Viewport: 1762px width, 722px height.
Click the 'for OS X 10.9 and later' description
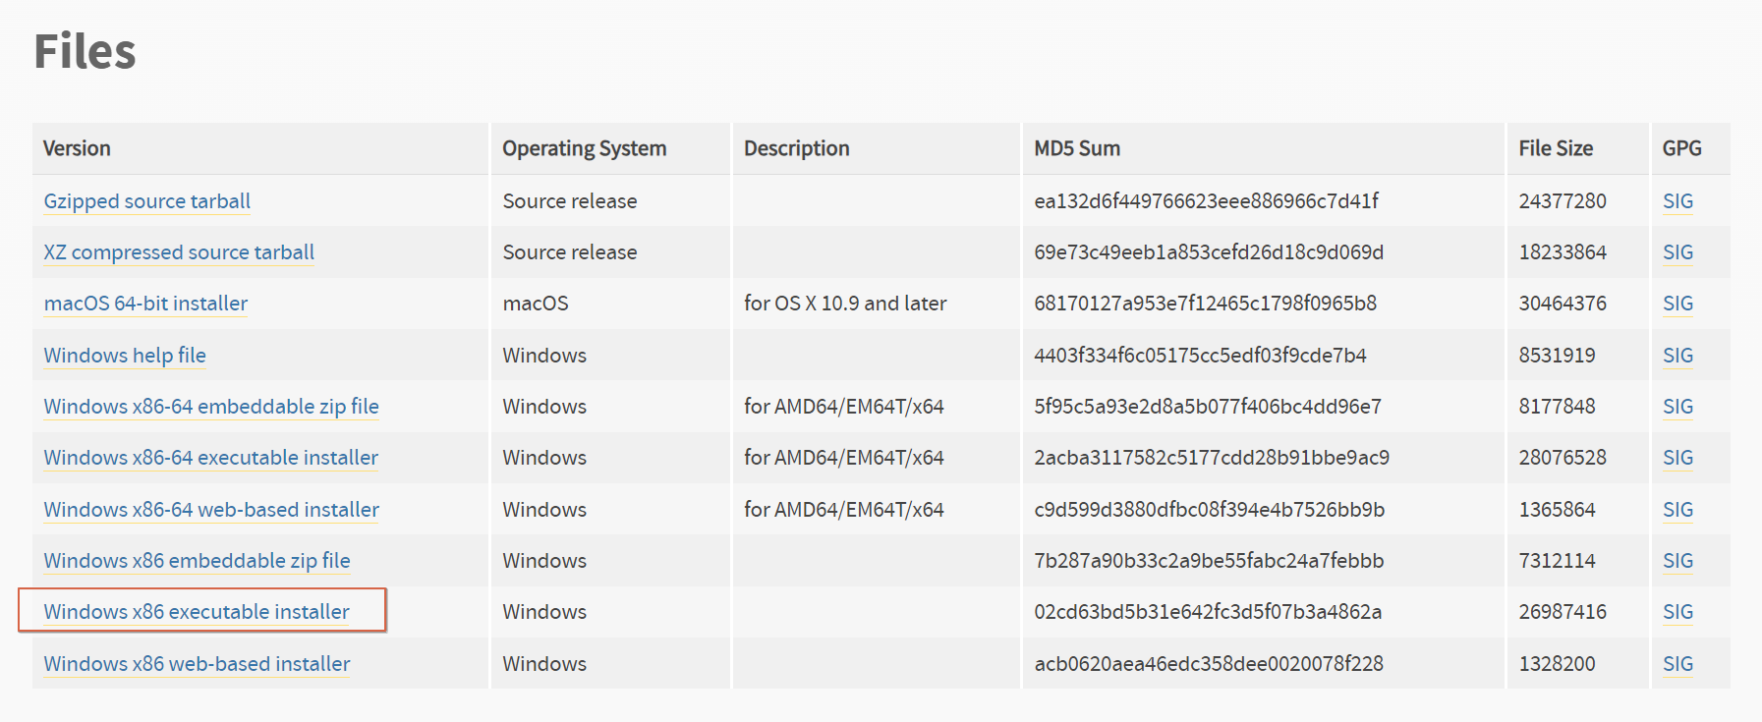pyautogui.click(x=845, y=304)
